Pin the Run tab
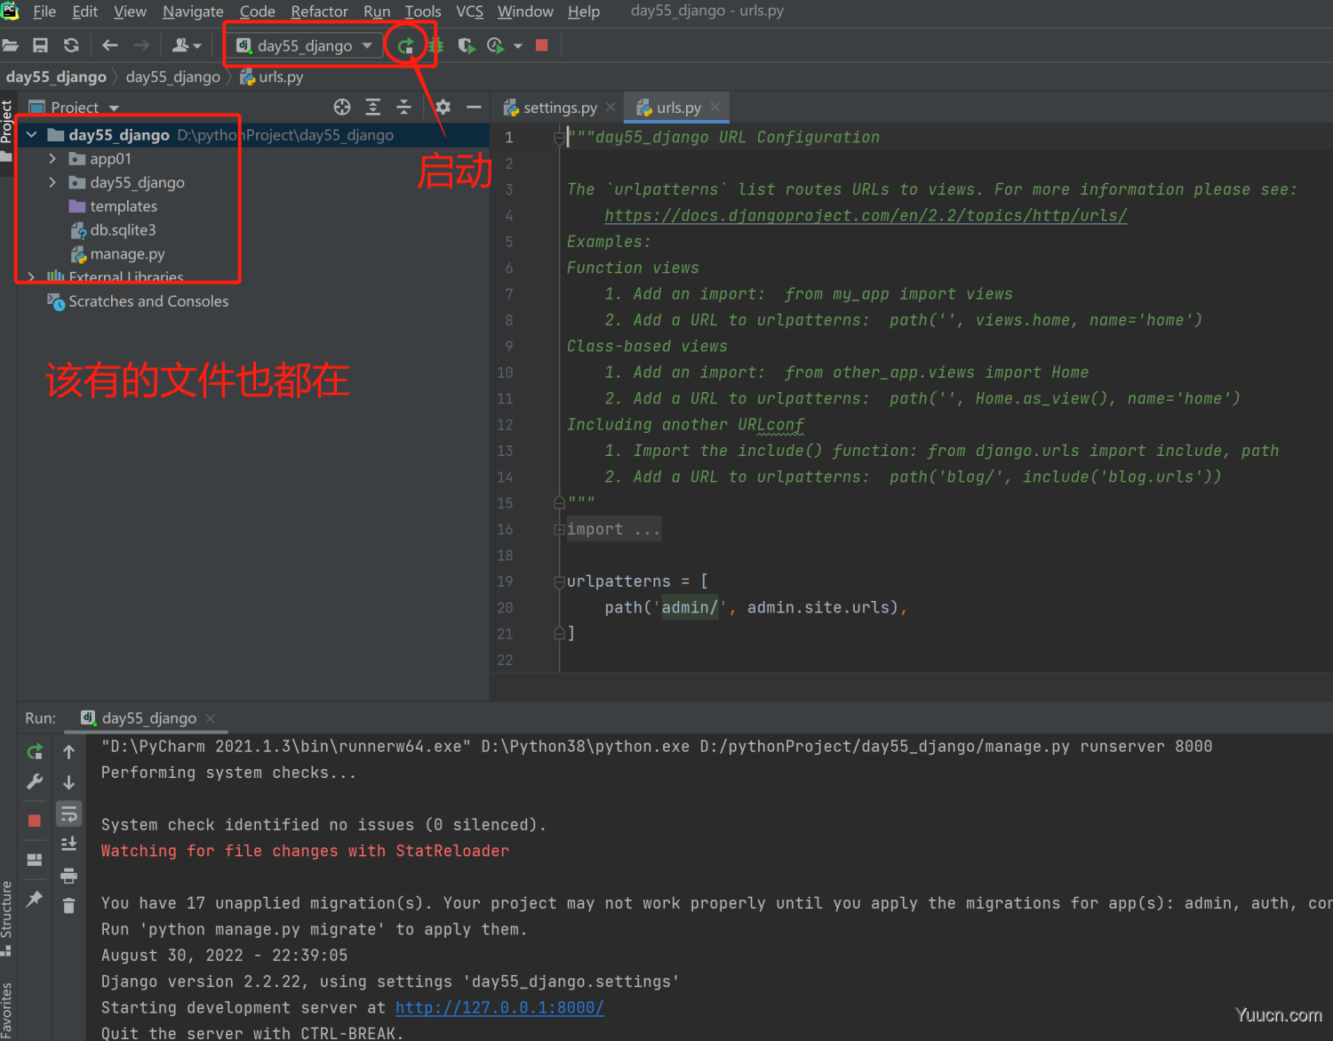 [35, 899]
